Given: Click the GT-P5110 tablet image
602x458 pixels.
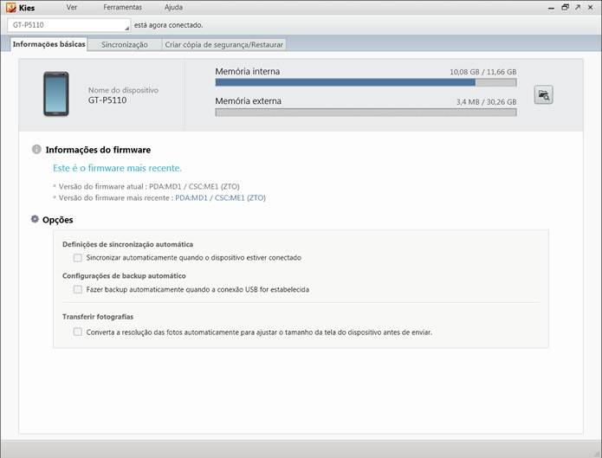Looking at the screenshot, I should click(x=56, y=94).
